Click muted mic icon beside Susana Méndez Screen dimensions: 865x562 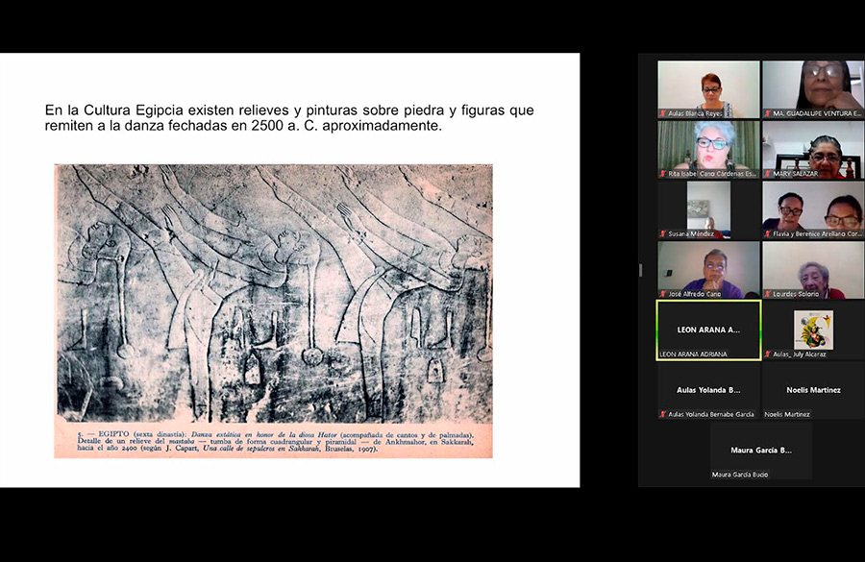[662, 233]
